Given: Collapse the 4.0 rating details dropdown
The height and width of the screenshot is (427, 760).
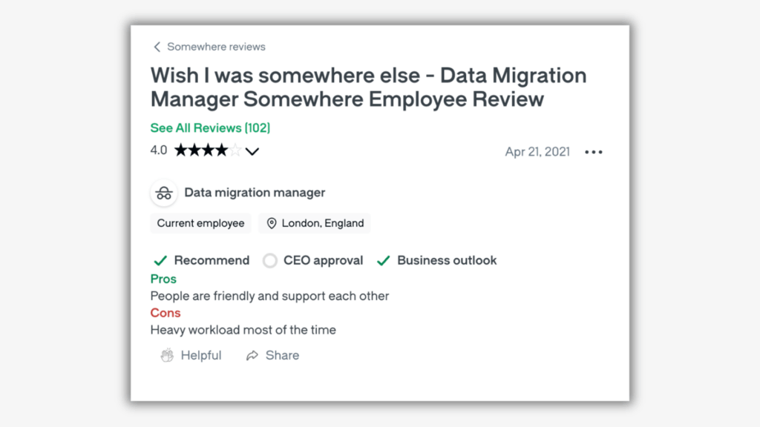Looking at the screenshot, I should (x=252, y=150).
